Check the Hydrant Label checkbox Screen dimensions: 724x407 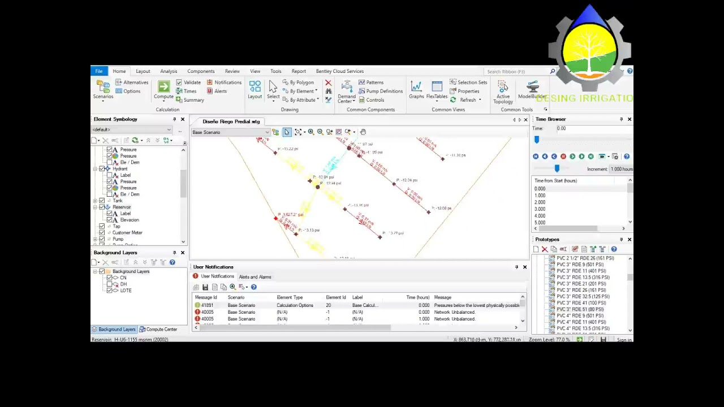[109, 175]
